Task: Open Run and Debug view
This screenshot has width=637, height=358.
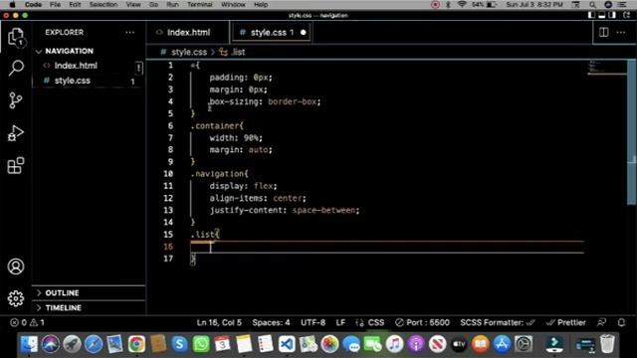Action: pyautogui.click(x=16, y=133)
